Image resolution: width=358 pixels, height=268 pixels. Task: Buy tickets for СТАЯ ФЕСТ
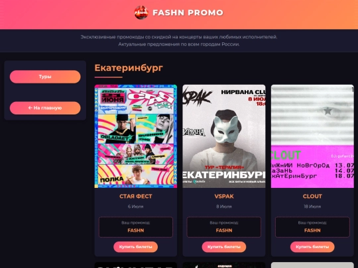pyautogui.click(x=136, y=247)
